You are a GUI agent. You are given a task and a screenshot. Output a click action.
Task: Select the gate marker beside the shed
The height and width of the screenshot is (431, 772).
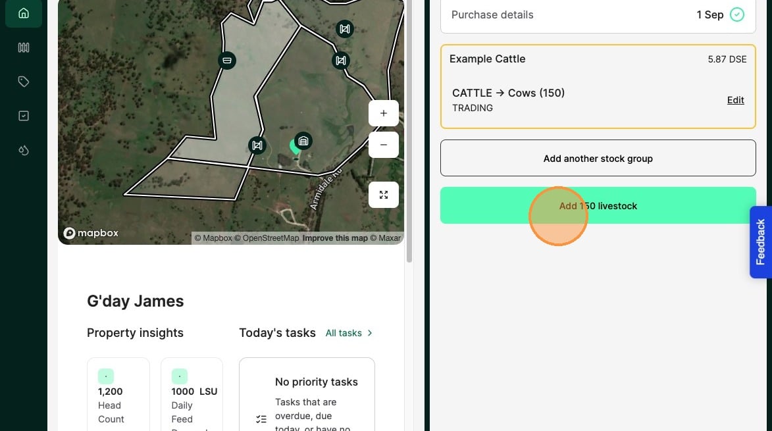coord(257,145)
